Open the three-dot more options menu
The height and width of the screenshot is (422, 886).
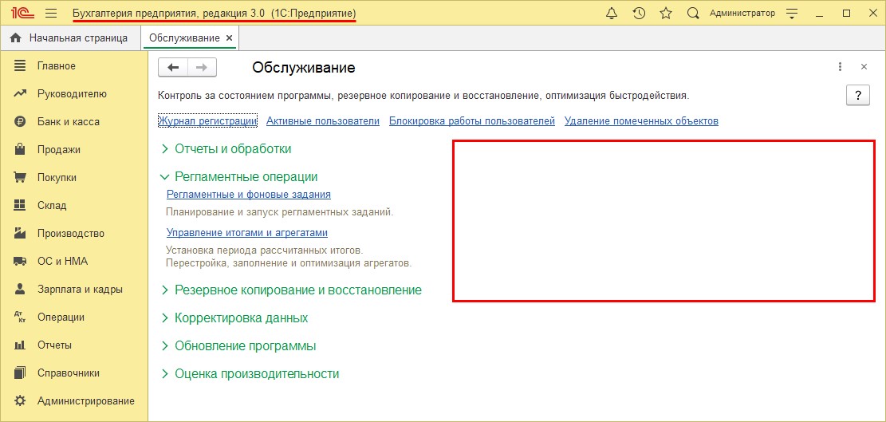coord(840,67)
